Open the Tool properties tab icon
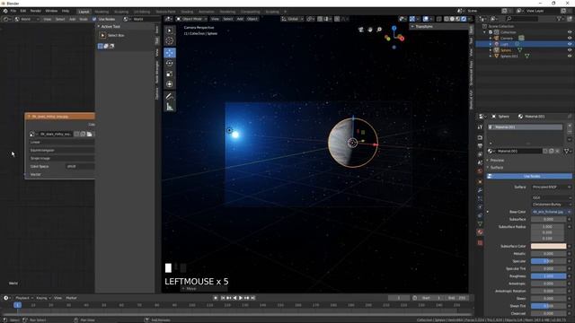 480,127
